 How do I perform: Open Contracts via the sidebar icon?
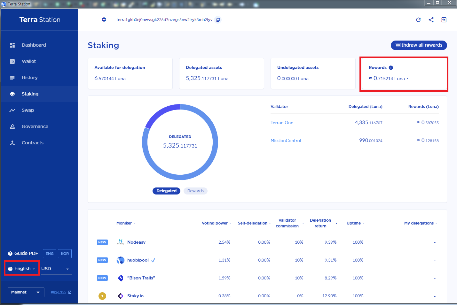(x=12, y=143)
